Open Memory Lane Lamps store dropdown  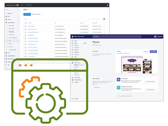point(80,36)
